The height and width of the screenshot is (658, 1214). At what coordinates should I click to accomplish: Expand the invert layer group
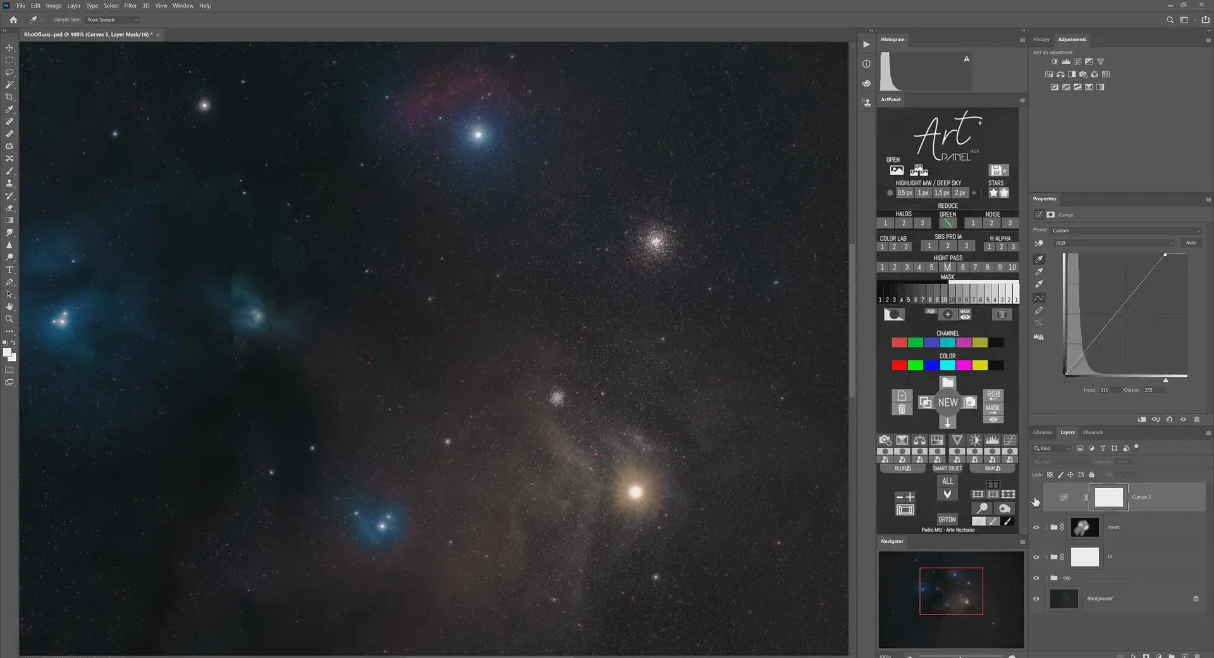1046,528
